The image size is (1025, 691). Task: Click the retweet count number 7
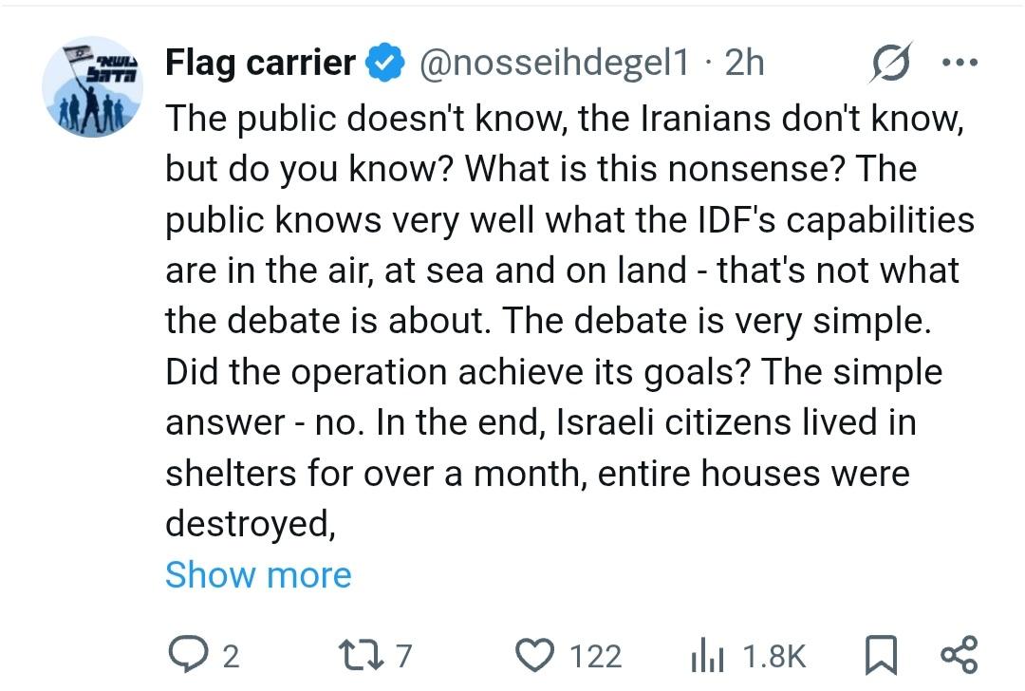point(403,656)
